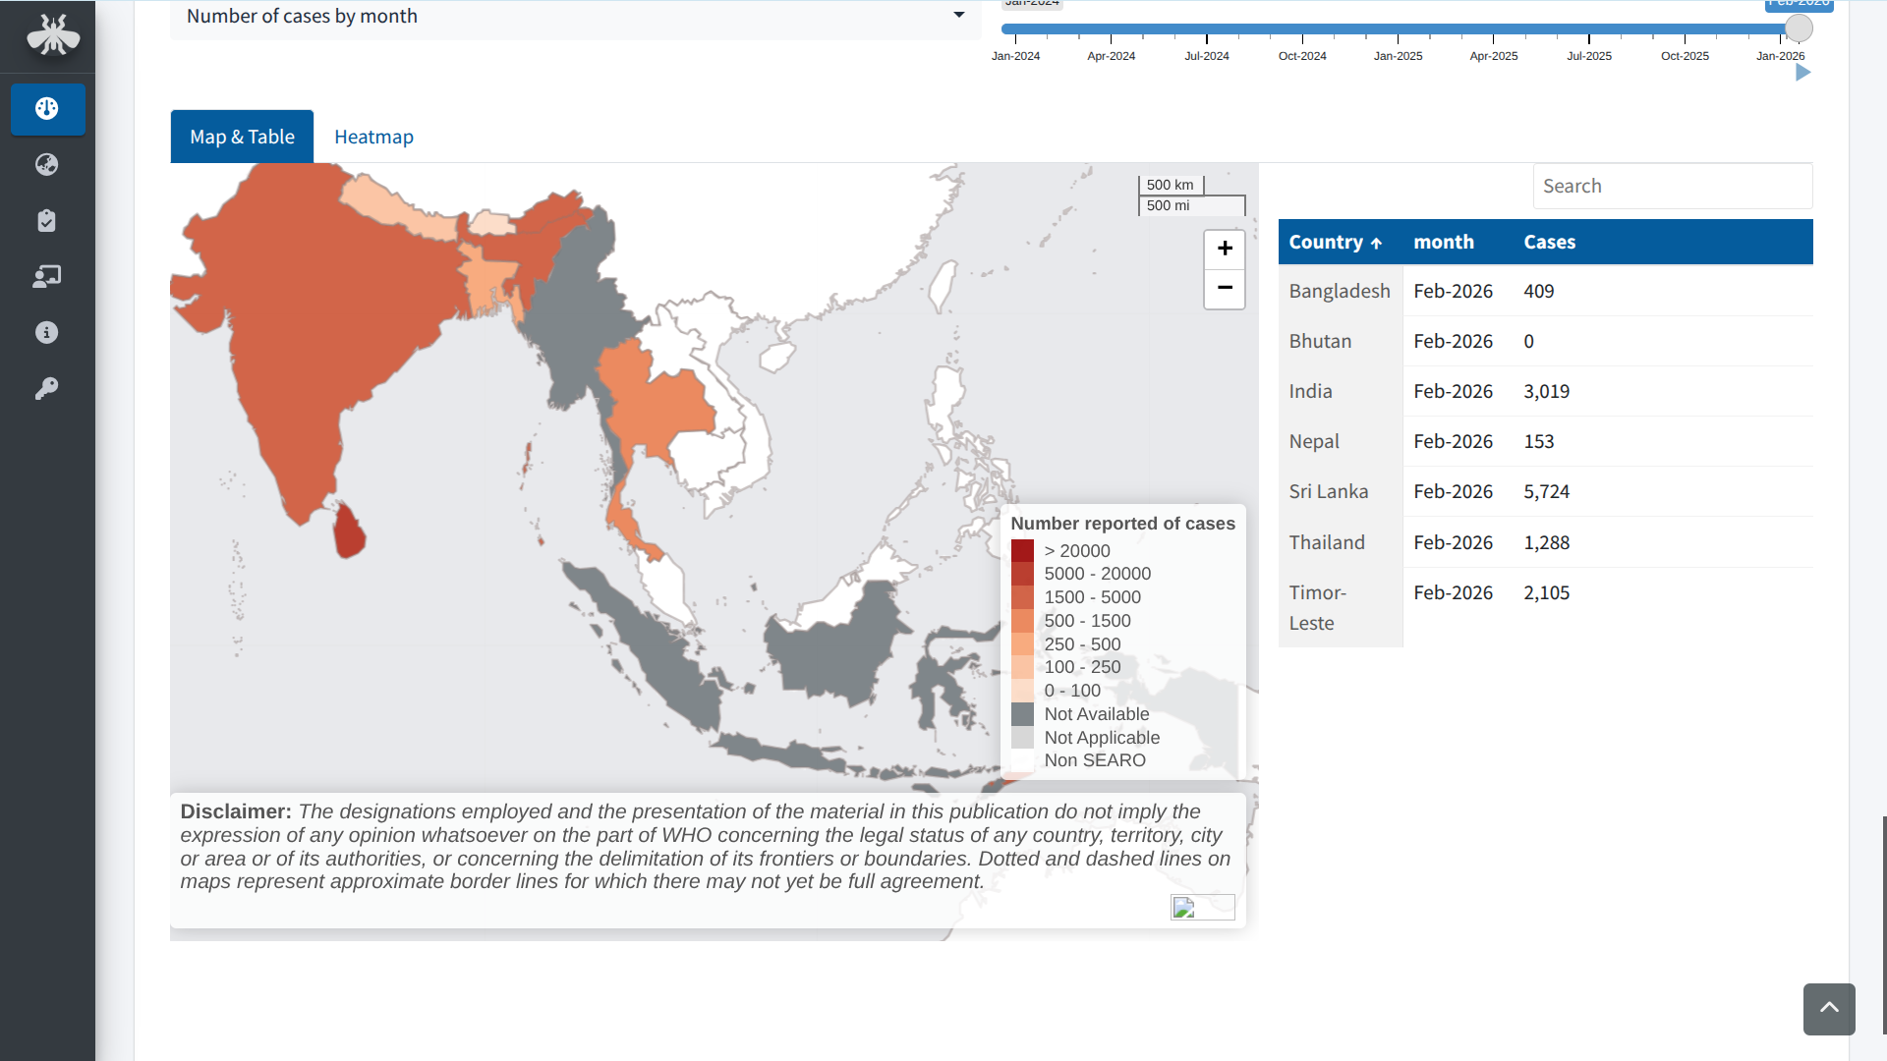1887x1061 pixels.
Task: Click the scroll-to-top chevron button
Action: (1829, 1008)
